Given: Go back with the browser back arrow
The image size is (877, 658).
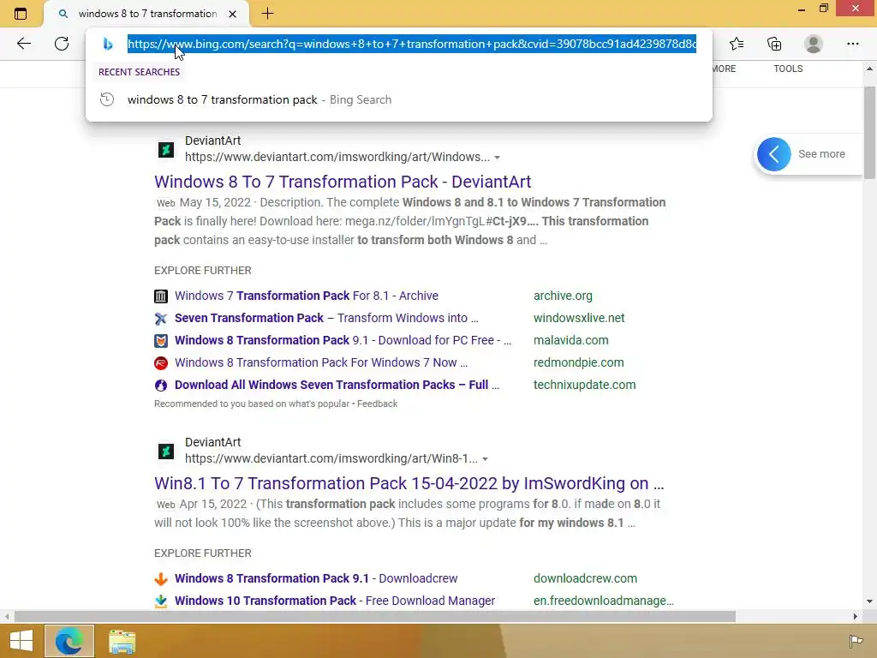Looking at the screenshot, I should [x=23, y=44].
